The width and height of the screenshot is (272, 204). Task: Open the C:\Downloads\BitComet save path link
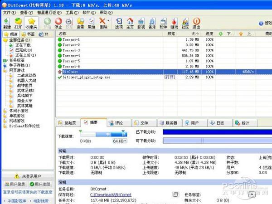click(110, 194)
